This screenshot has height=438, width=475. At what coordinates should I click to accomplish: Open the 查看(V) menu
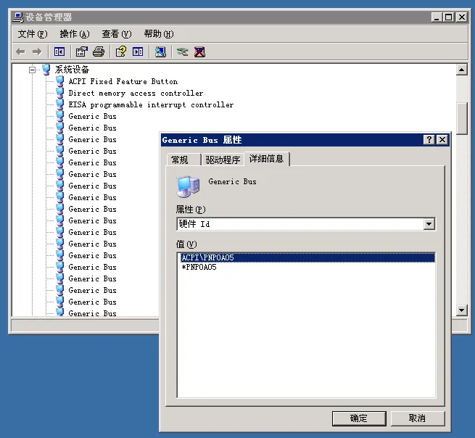(117, 34)
